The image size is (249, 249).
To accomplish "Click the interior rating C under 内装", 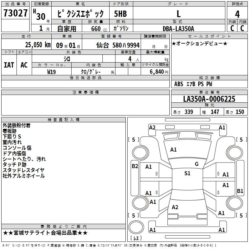I will click(x=242, y=28).
